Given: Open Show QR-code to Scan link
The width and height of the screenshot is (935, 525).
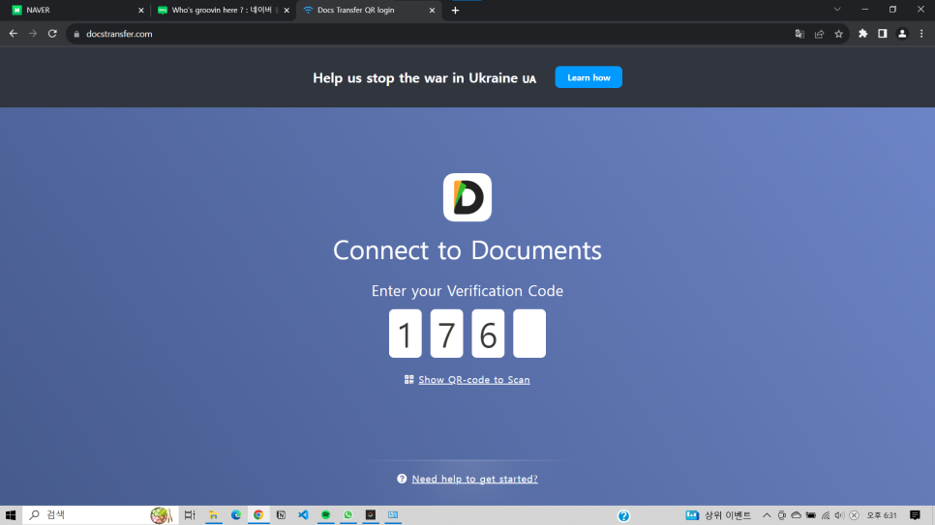Looking at the screenshot, I should 474,380.
